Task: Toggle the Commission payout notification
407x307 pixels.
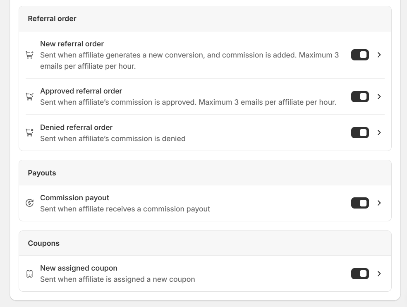Action: (360, 203)
